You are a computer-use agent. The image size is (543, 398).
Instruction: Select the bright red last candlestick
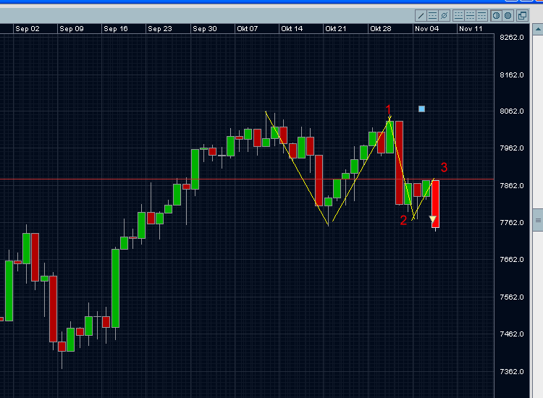(x=435, y=204)
